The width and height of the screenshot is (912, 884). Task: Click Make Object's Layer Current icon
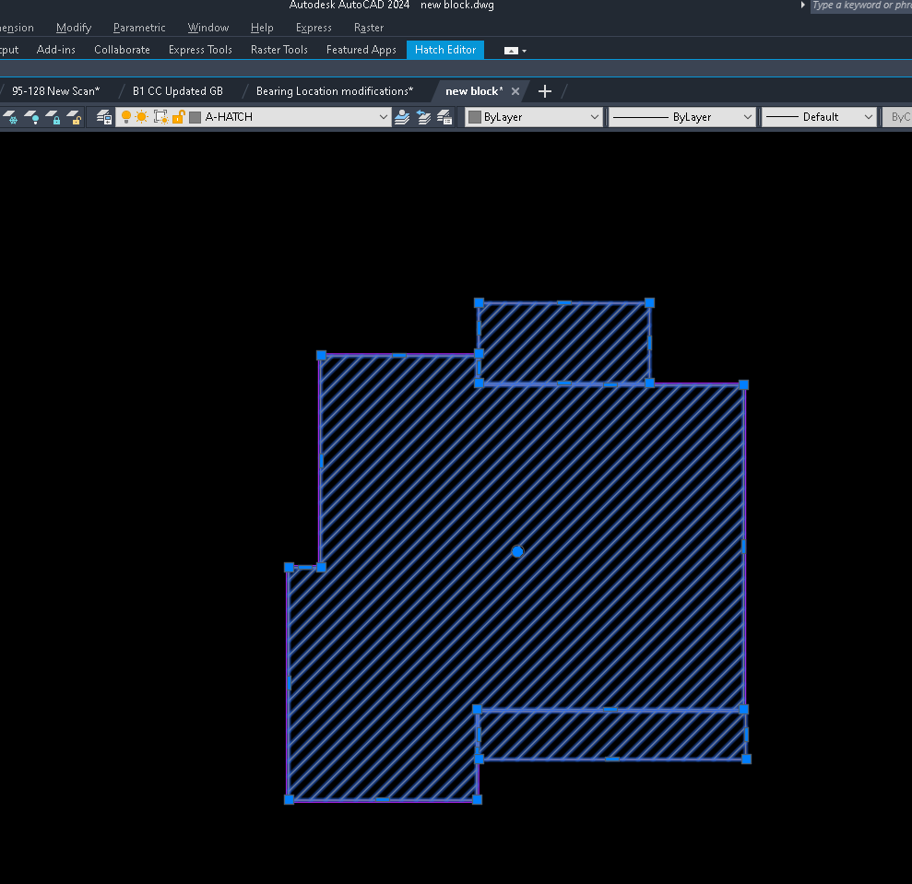tap(402, 117)
